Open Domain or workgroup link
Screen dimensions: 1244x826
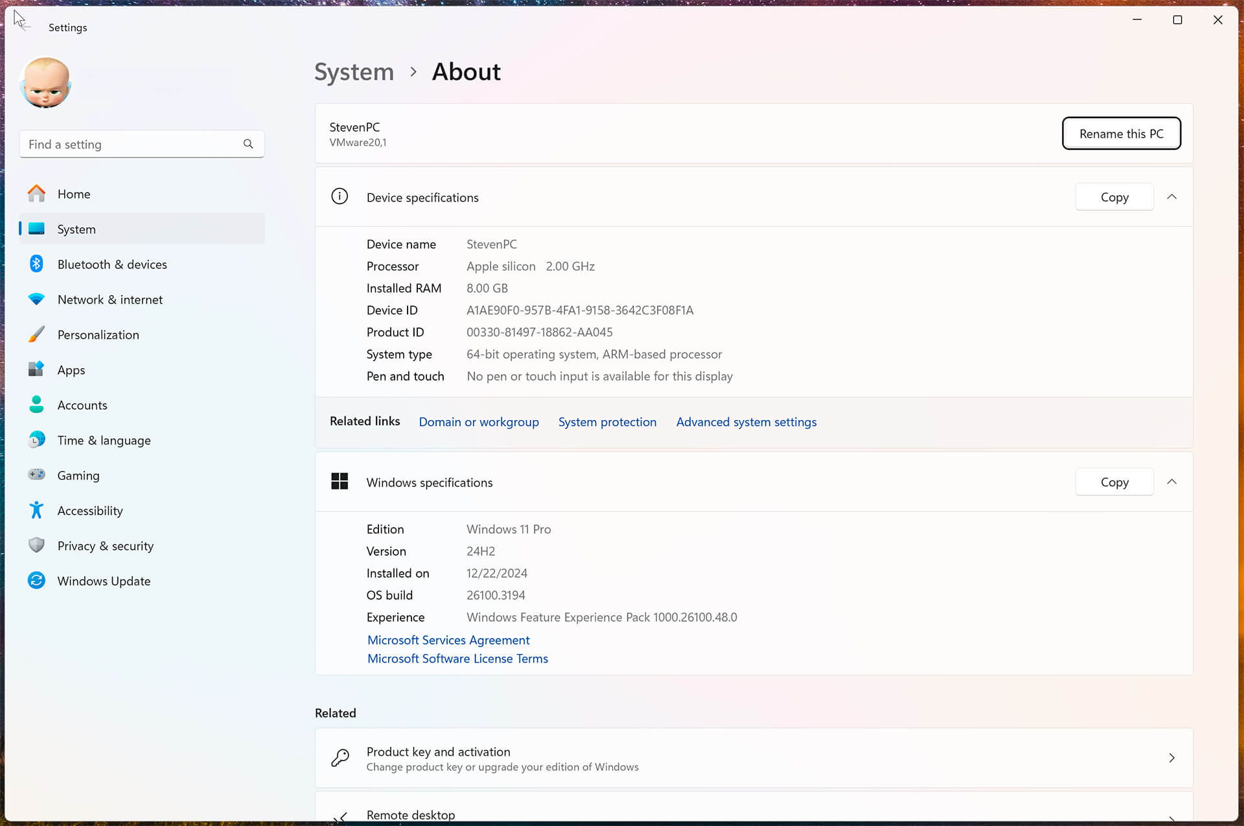pyautogui.click(x=479, y=422)
